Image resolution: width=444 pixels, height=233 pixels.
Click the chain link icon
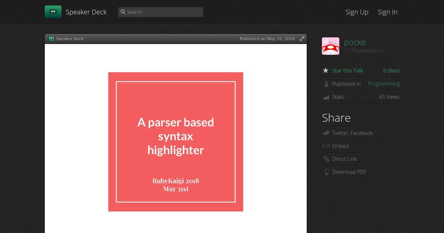[326, 159]
